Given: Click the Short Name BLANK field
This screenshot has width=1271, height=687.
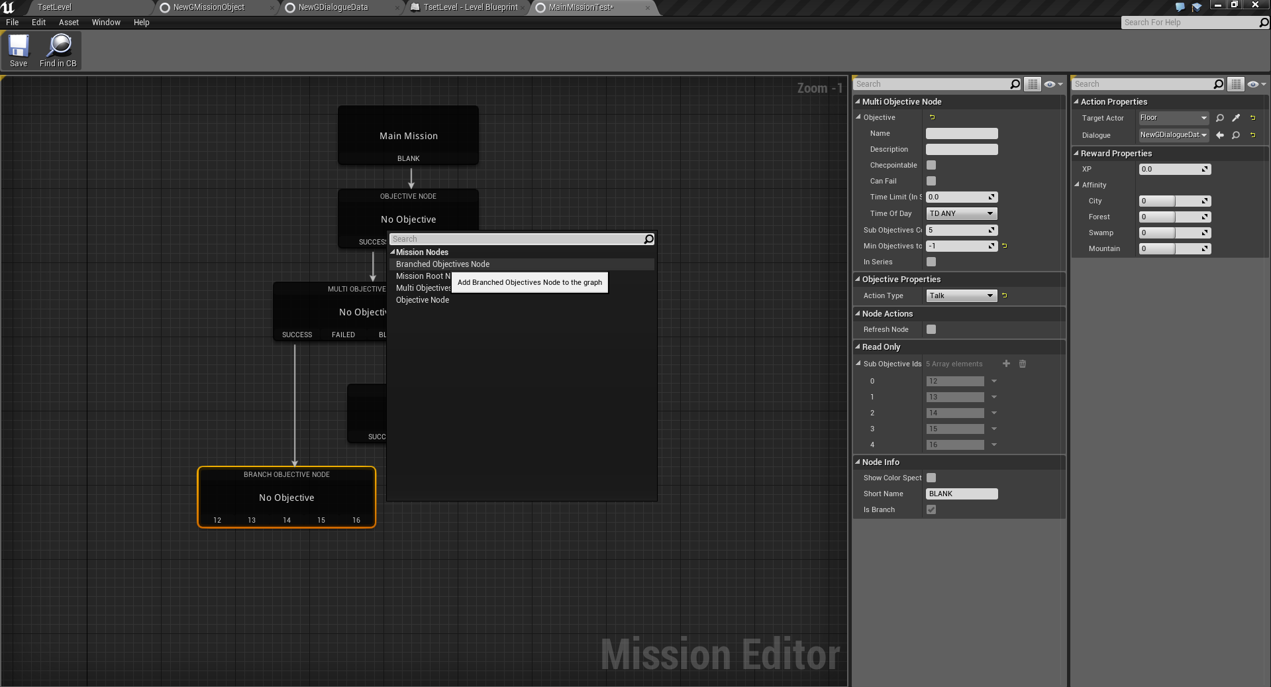Looking at the screenshot, I should [962, 494].
